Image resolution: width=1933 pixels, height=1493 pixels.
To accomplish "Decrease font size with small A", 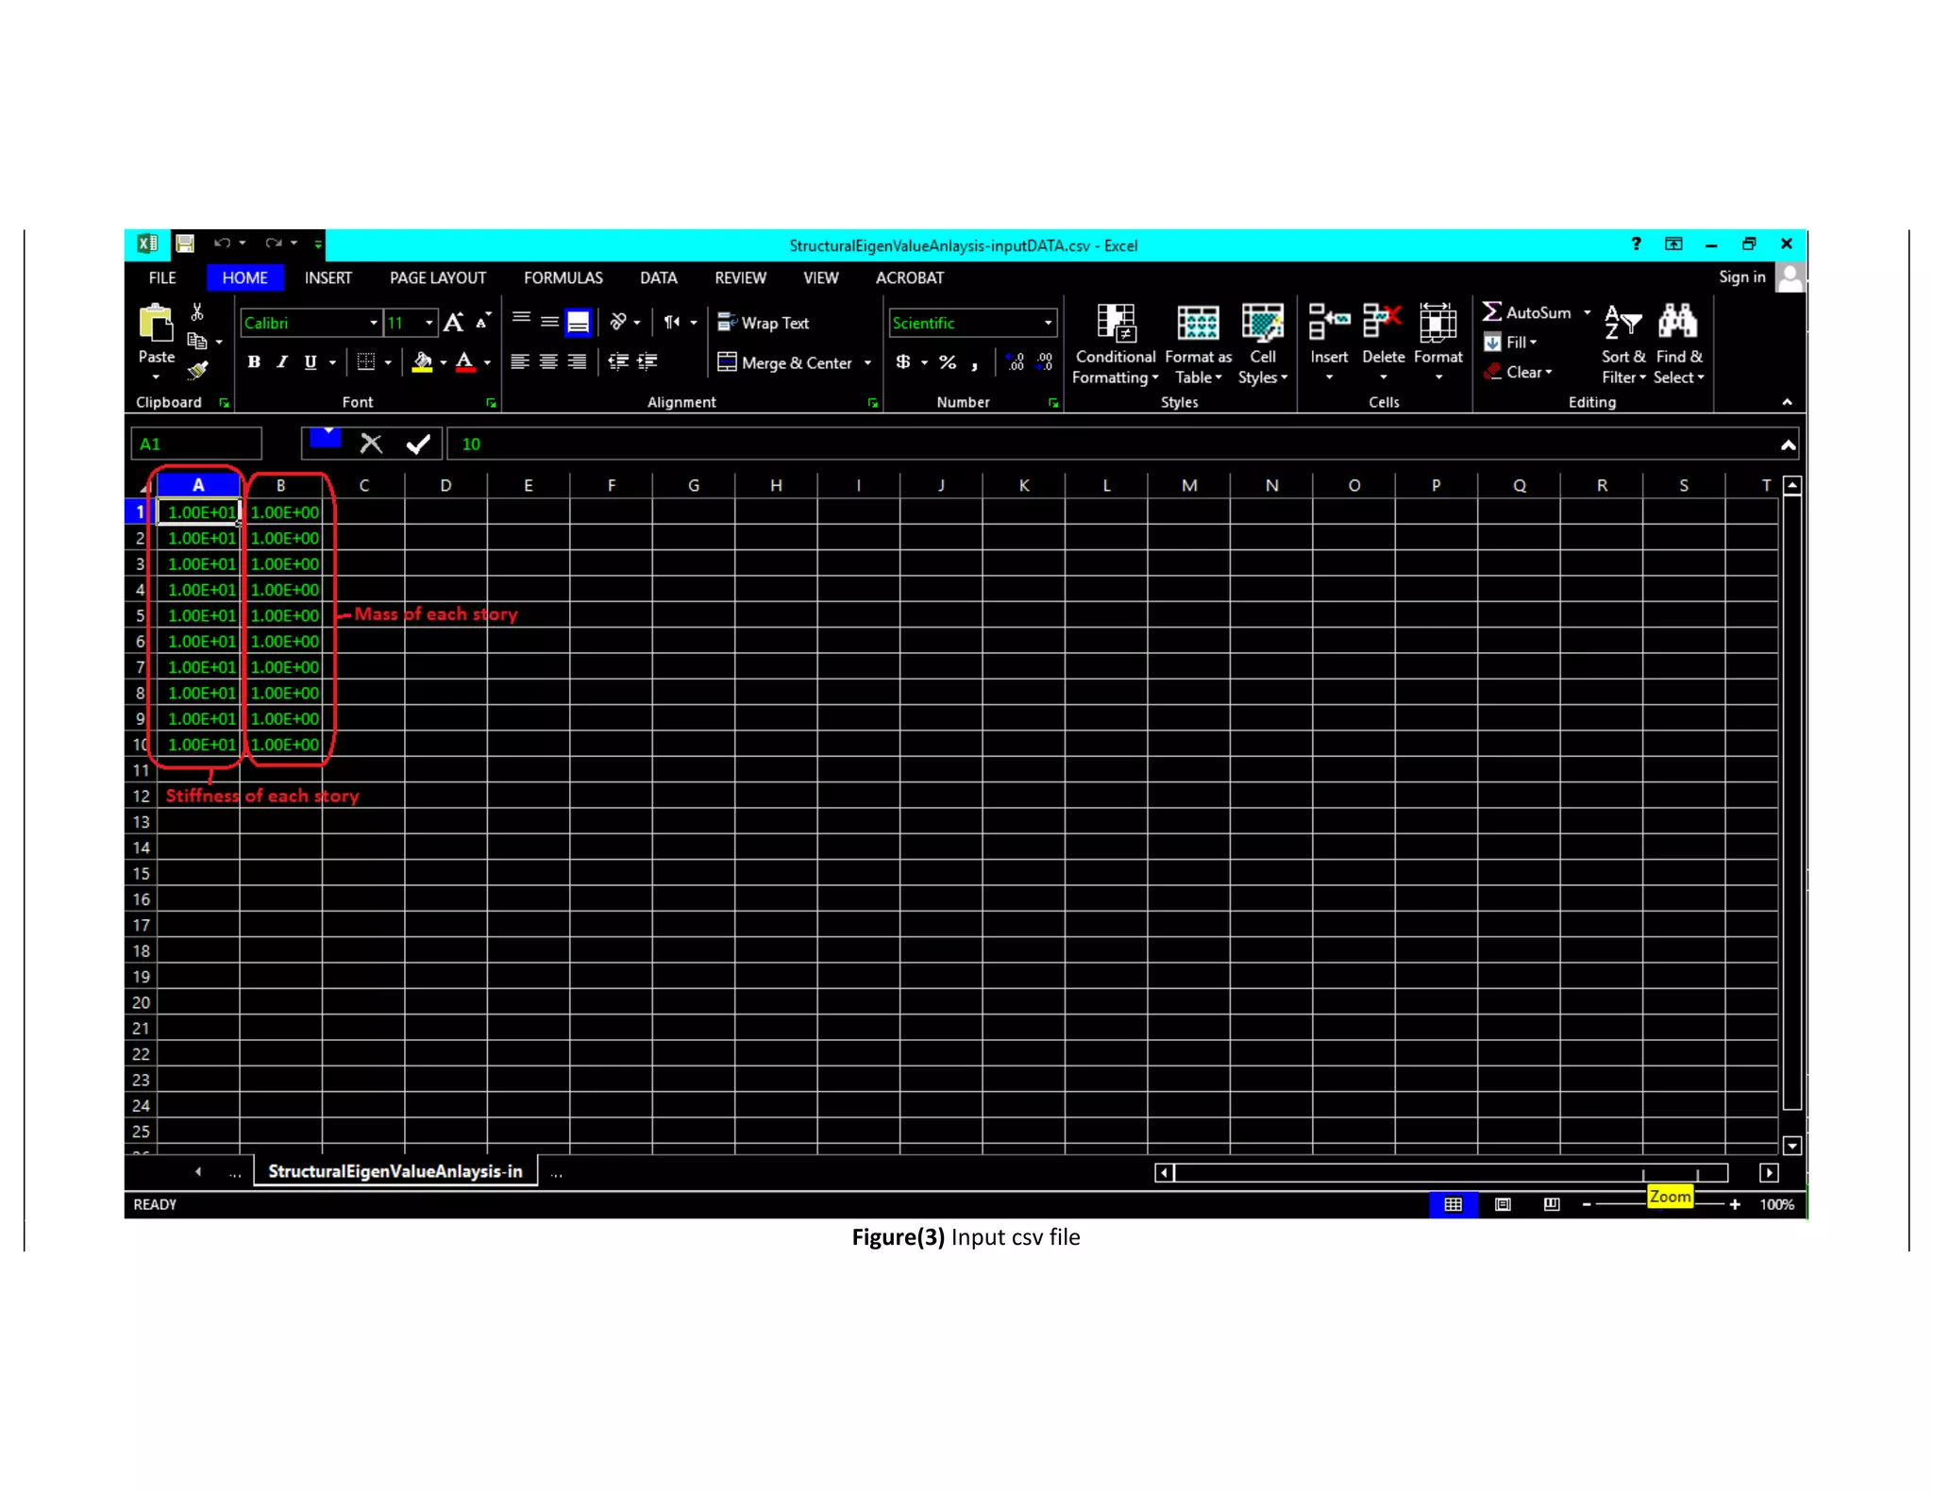I will point(482,322).
